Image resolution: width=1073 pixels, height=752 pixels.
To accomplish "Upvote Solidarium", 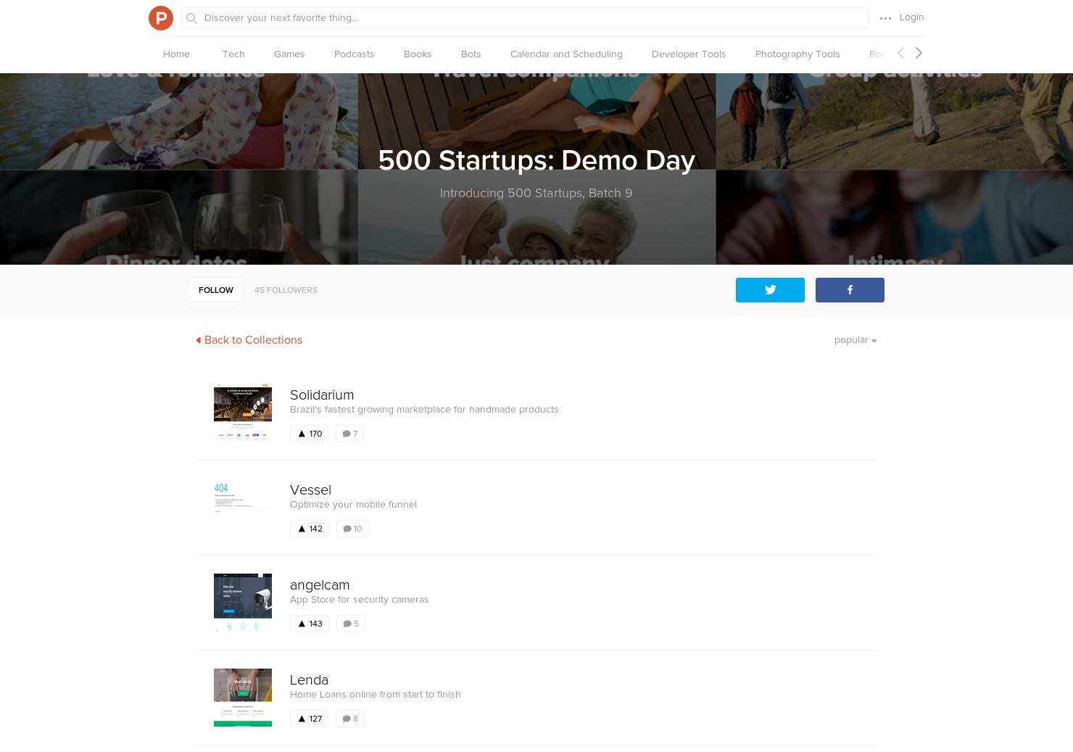I will point(309,433).
